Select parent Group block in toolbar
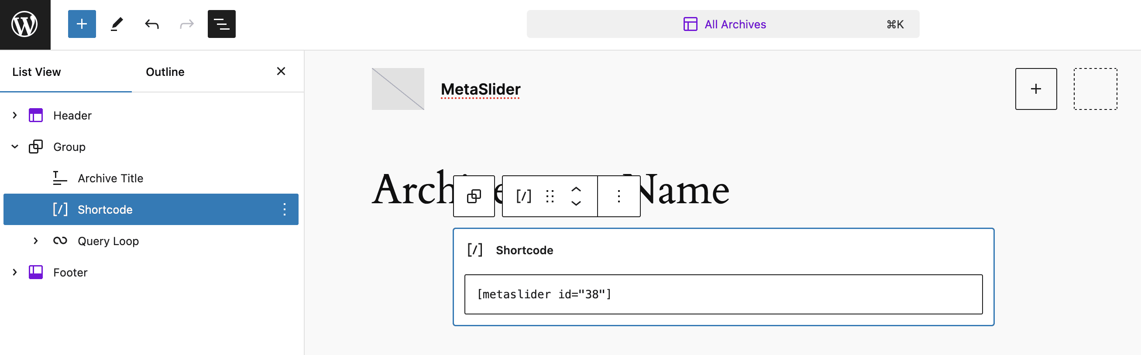 tap(474, 196)
